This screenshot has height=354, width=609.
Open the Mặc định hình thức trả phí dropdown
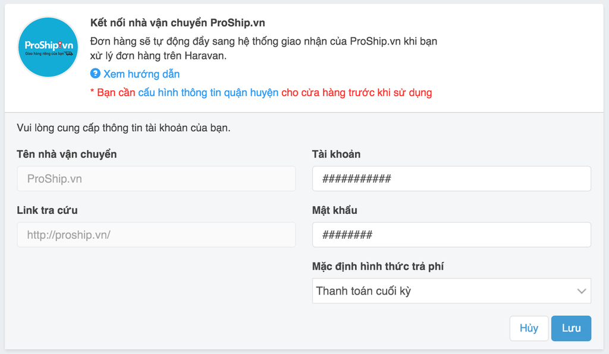pyautogui.click(x=451, y=291)
